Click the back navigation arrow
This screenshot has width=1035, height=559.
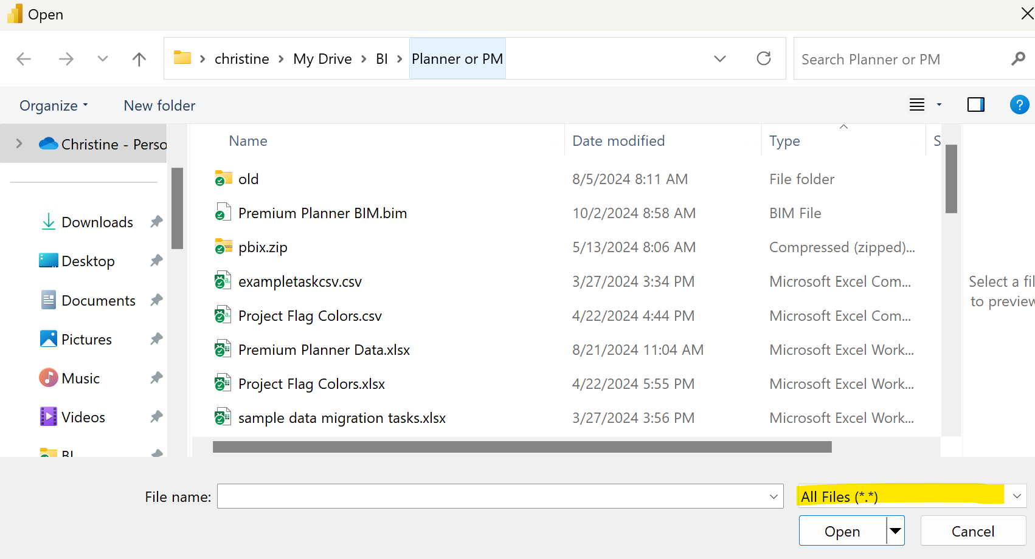(x=24, y=58)
